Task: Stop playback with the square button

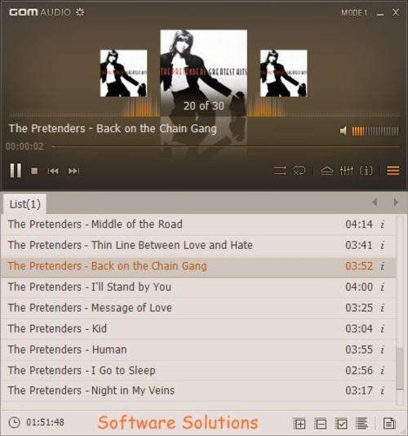Action: click(34, 171)
